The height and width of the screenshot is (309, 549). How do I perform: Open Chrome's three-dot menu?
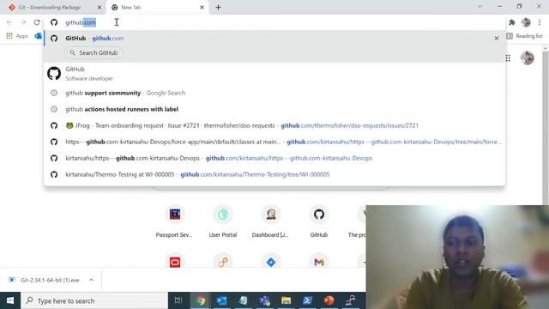point(540,22)
